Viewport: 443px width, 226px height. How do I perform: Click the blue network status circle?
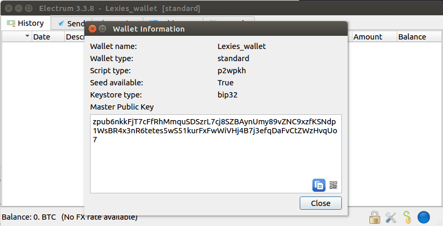point(424,217)
